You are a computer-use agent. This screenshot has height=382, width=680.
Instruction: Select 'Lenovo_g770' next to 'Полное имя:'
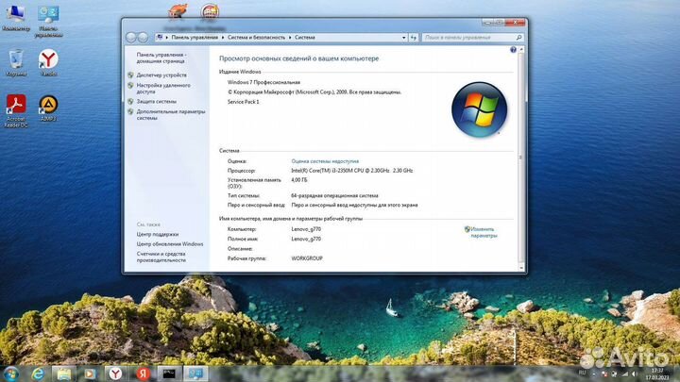pyautogui.click(x=306, y=239)
